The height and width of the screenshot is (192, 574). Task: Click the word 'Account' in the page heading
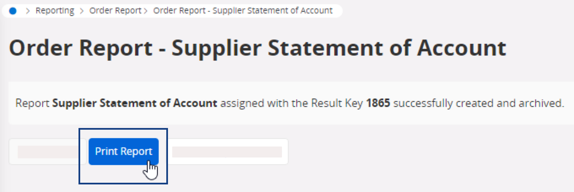(462, 48)
